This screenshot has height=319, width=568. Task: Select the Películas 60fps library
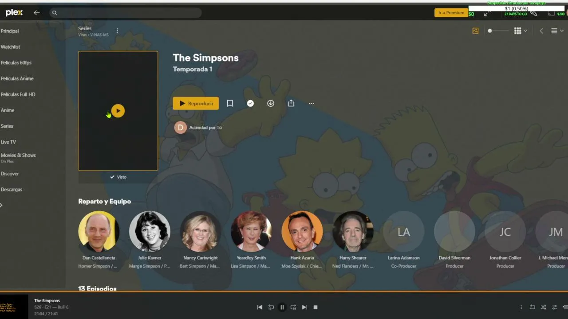click(16, 63)
